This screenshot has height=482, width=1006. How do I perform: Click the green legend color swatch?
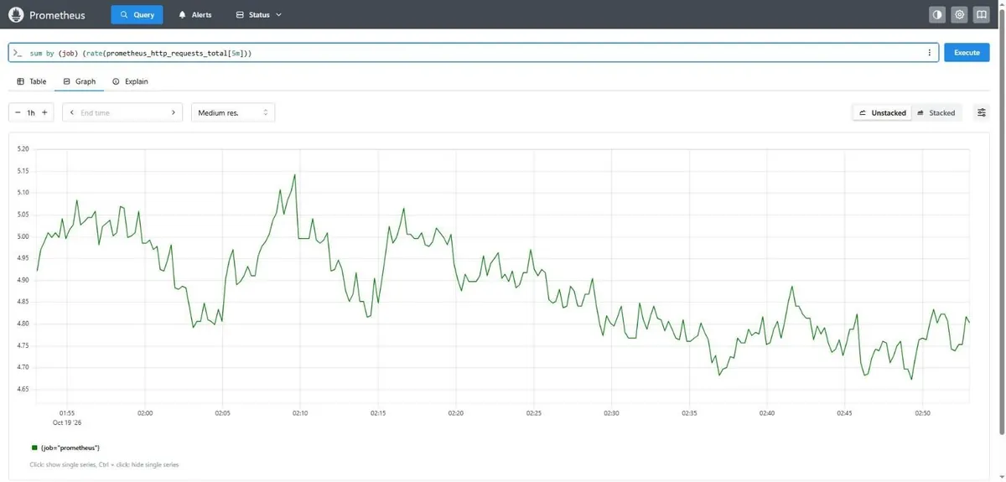pyautogui.click(x=34, y=448)
